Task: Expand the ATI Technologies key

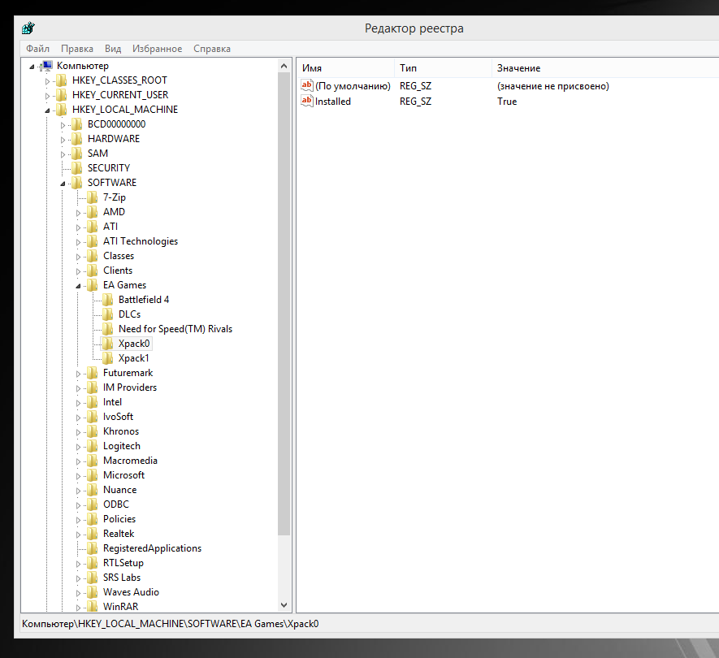Action: pyautogui.click(x=79, y=242)
